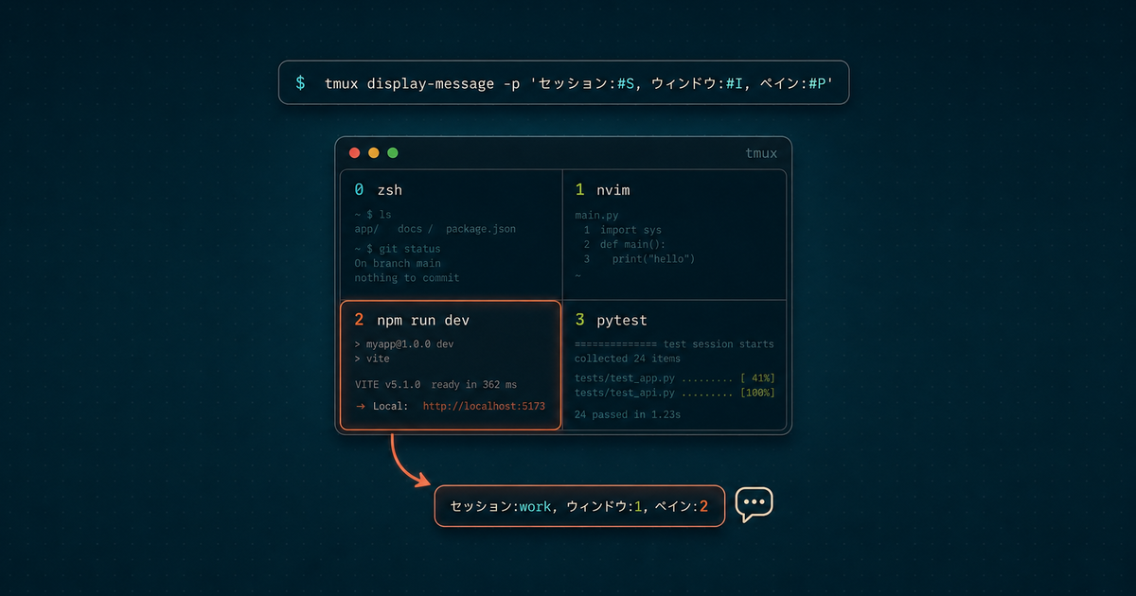The image size is (1136, 596).
Task: Click the green maximize window dot
Action: tap(393, 152)
